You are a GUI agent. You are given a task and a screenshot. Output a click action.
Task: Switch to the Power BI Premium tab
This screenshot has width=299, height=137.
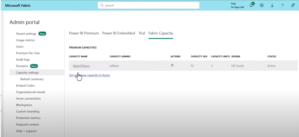point(84,33)
